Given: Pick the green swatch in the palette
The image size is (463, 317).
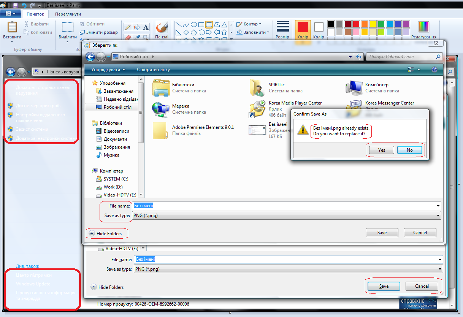Looking at the screenshot, I should [x=381, y=24].
